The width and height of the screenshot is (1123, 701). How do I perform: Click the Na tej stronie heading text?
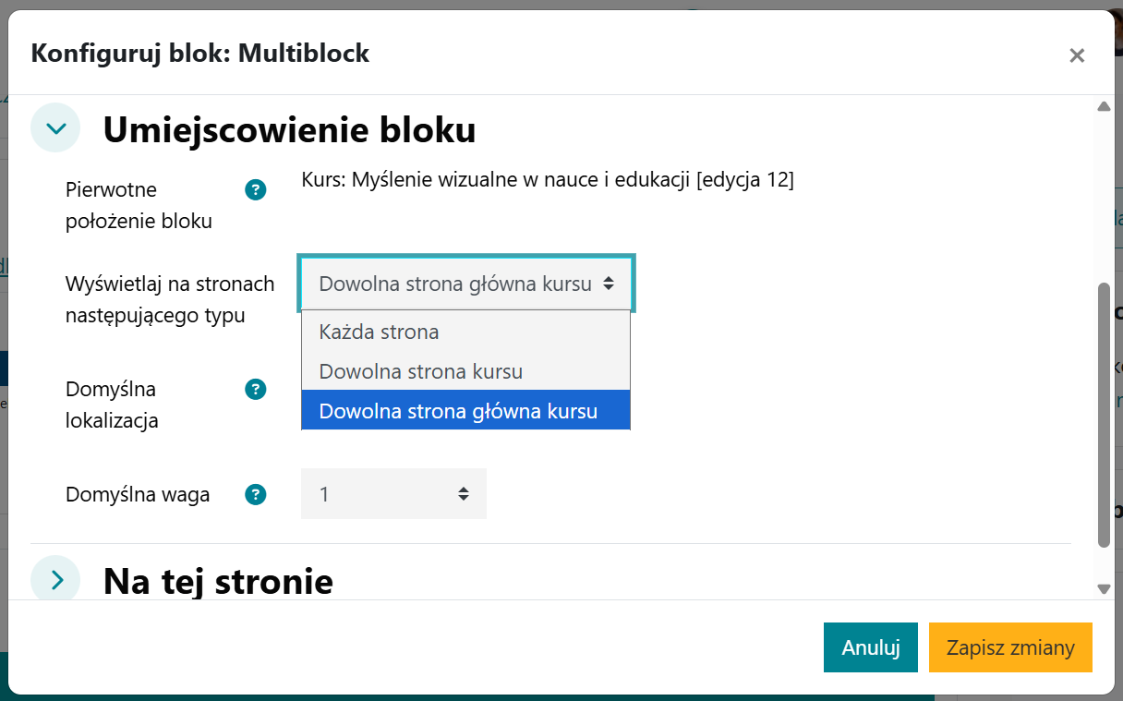click(218, 581)
